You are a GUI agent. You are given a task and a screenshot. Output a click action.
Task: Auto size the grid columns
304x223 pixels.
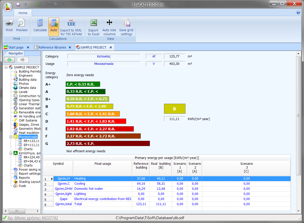point(109,27)
